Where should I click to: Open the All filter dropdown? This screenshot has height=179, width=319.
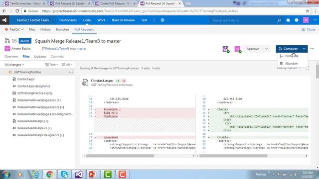[x=67, y=65]
